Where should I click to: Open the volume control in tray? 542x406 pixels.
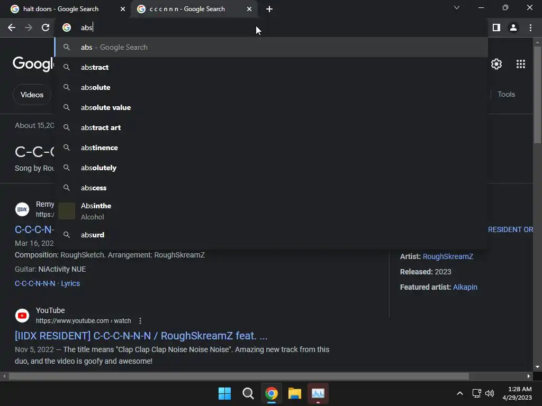click(x=490, y=393)
